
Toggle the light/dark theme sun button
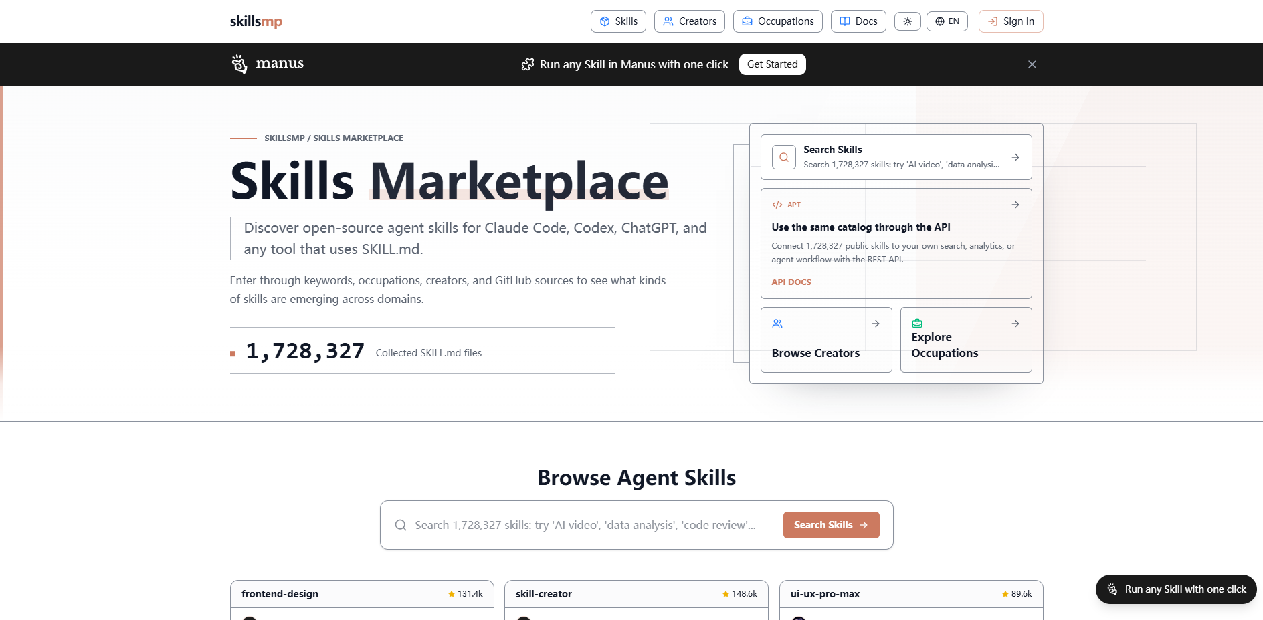pyautogui.click(x=908, y=21)
